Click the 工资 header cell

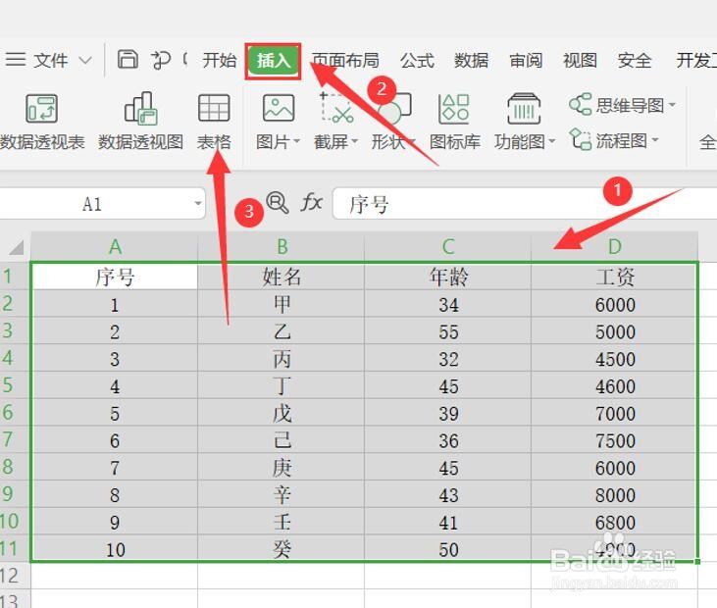point(615,277)
